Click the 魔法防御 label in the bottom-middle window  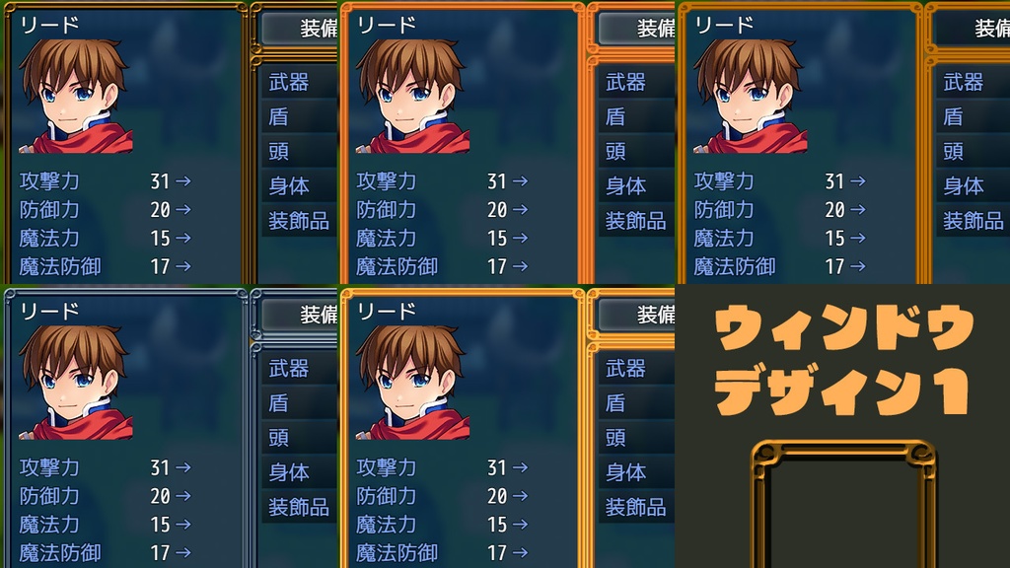tap(397, 552)
